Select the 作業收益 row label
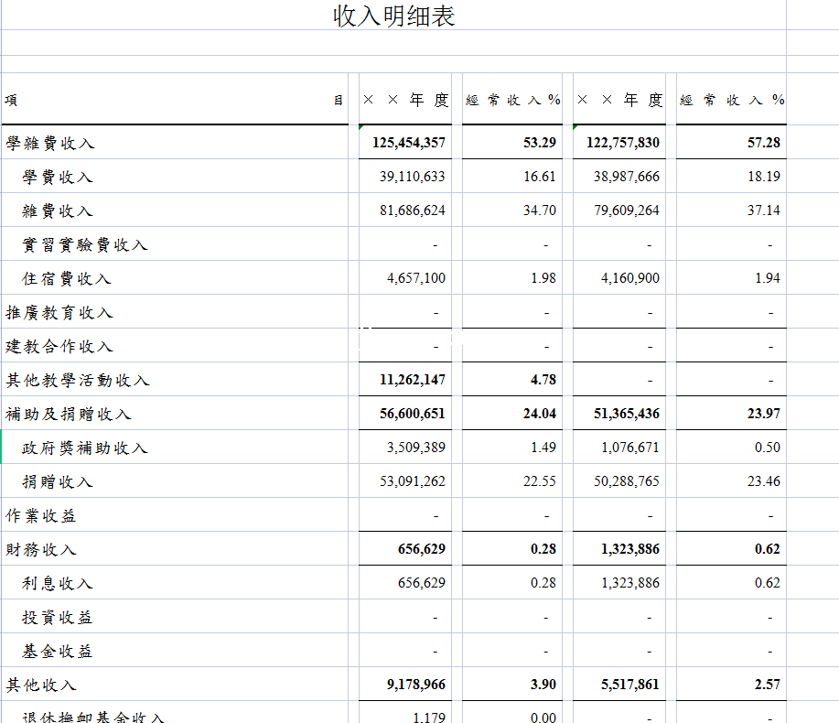839x723 pixels. click(x=41, y=515)
